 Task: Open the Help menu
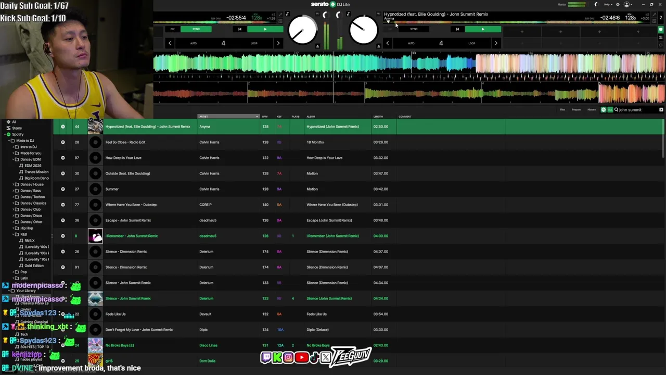point(607,5)
